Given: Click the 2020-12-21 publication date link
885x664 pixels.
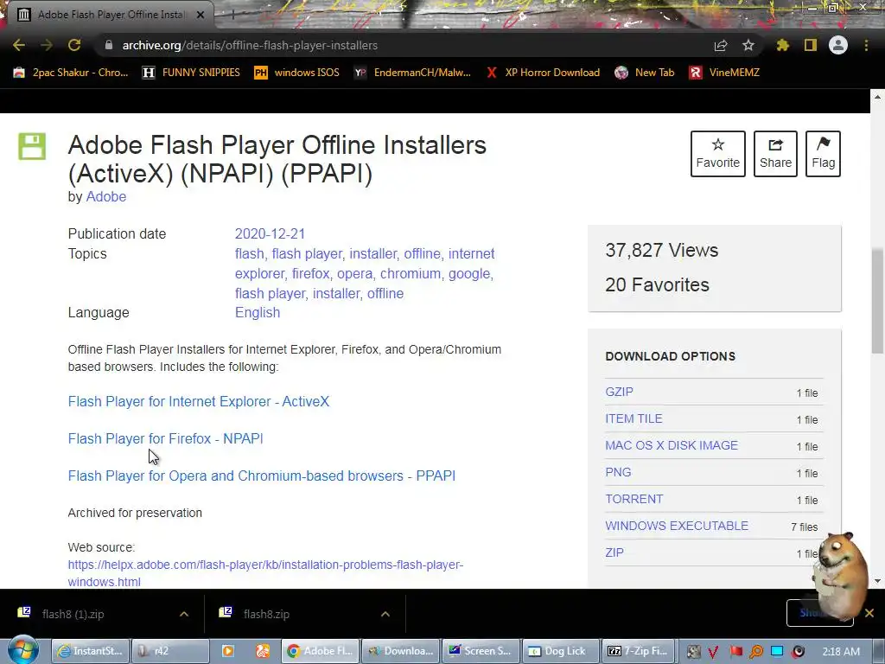Looking at the screenshot, I should point(270,233).
